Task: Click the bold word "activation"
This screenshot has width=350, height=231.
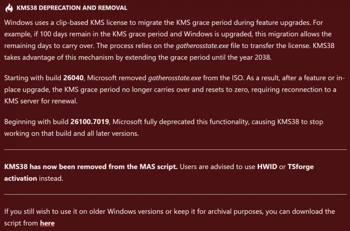Action: [21, 178]
